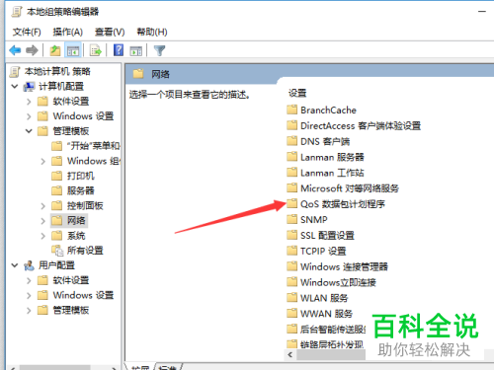Open Help via the question mark icon
Viewport: 494px width, 370px height.
click(119, 50)
